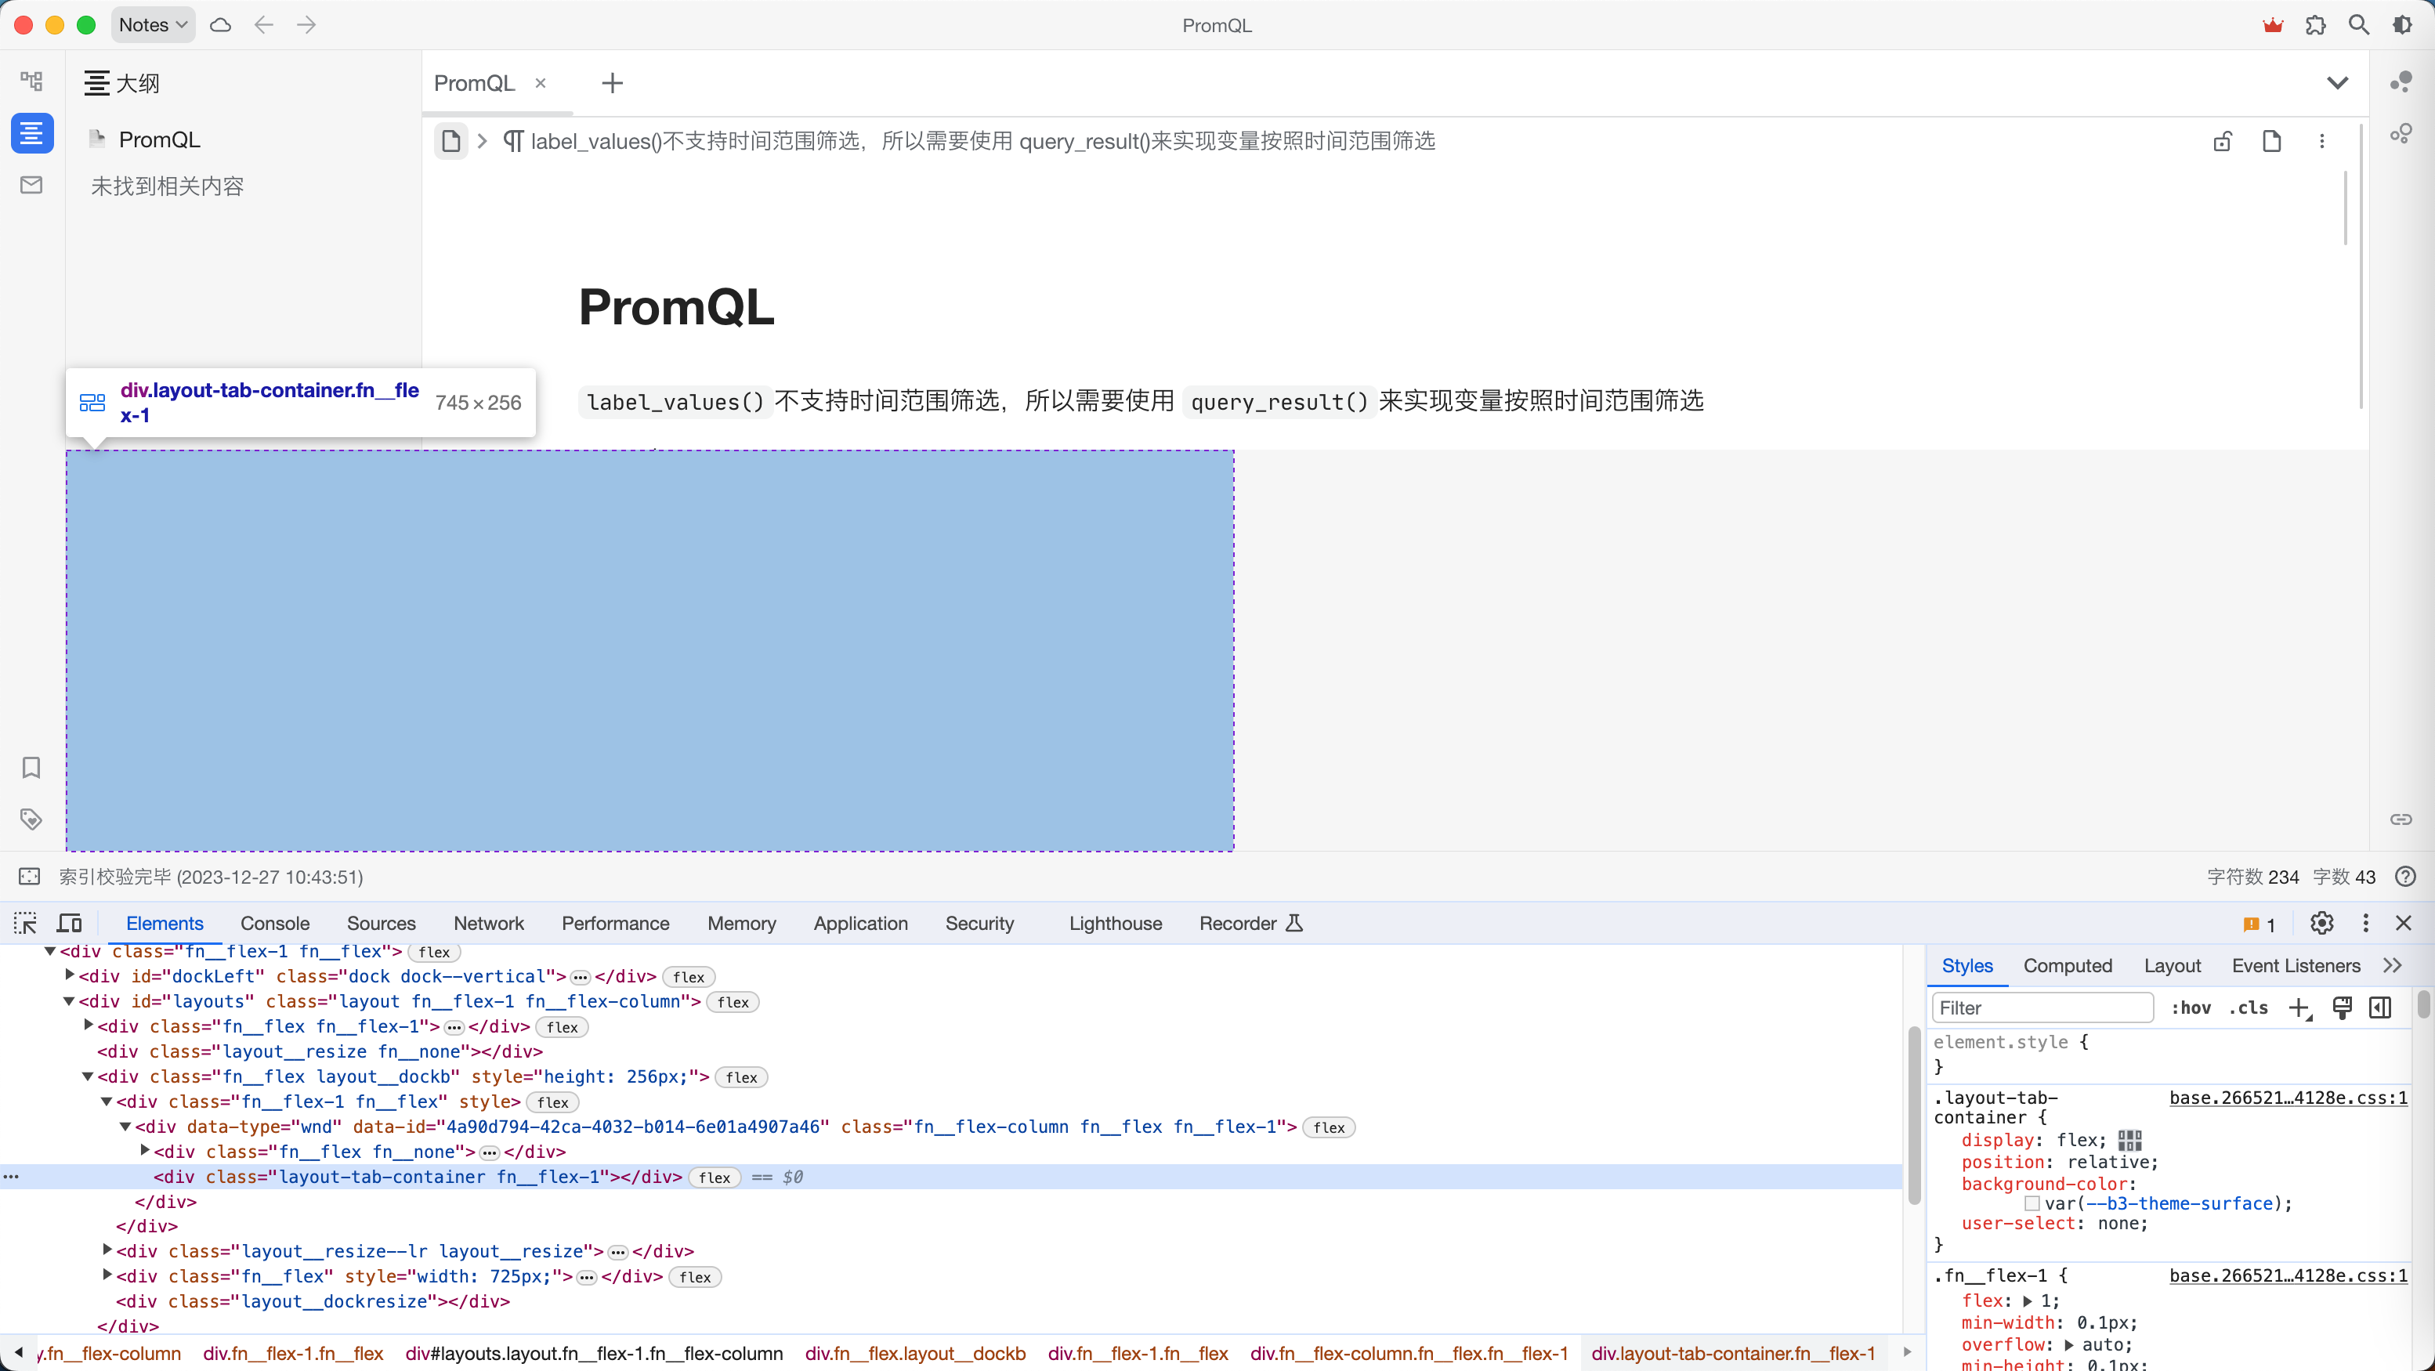
Task: Click the styles Filter input field
Action: (x=2042, y=1008)
